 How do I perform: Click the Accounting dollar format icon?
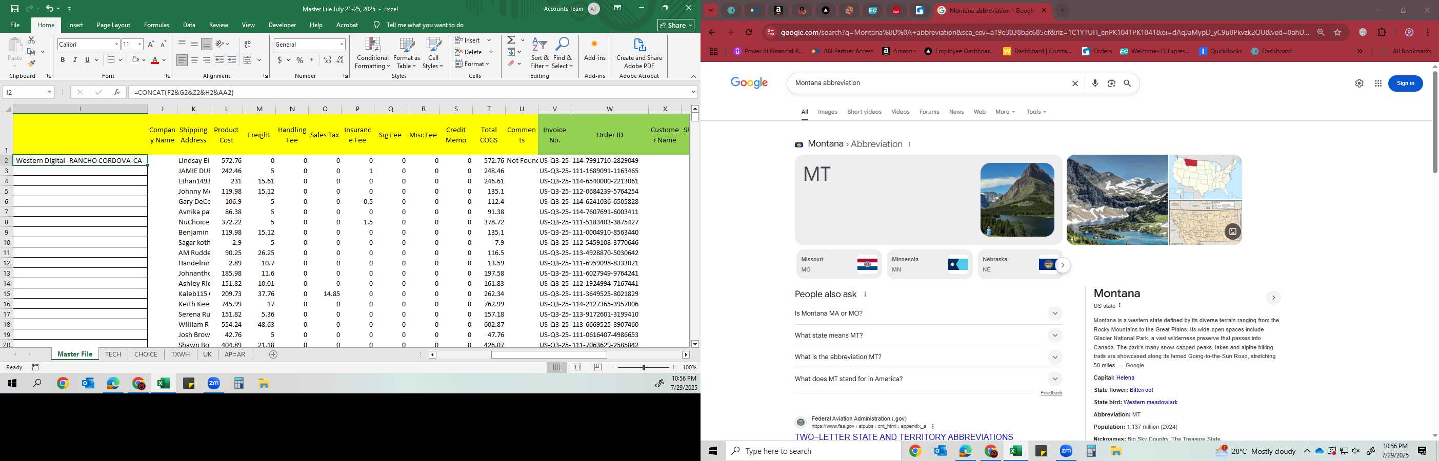click(279, 60)
